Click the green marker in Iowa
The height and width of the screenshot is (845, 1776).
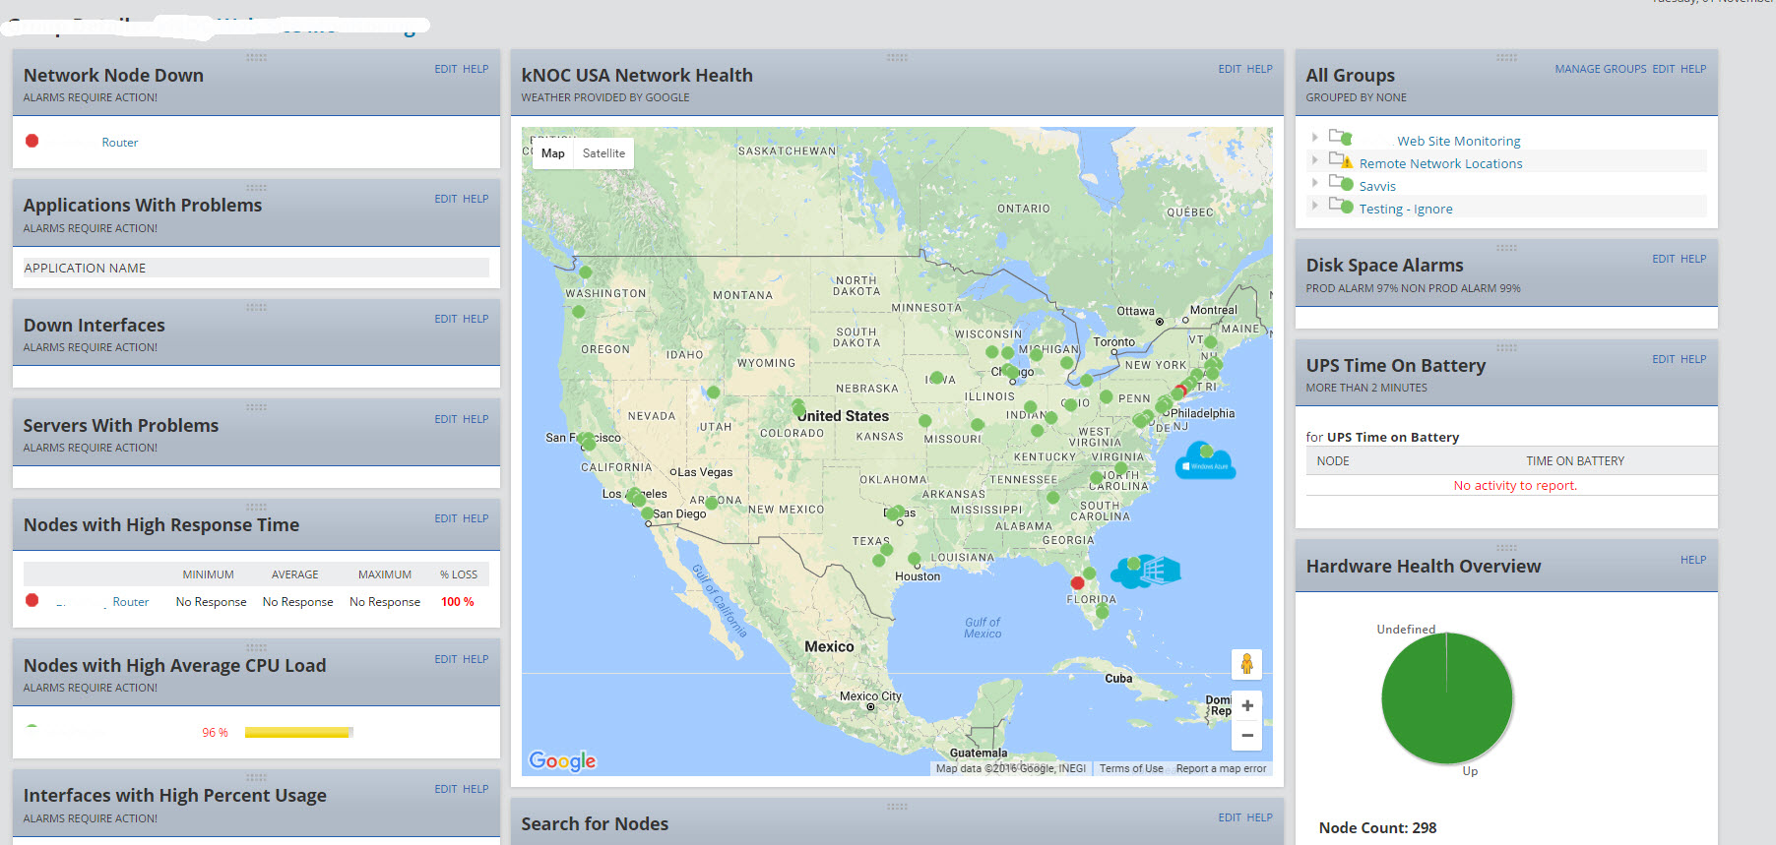937,378
